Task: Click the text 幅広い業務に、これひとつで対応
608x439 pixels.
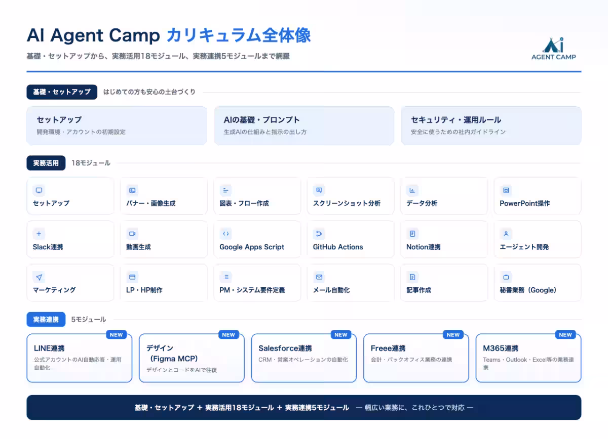Action: click(414, 408)
